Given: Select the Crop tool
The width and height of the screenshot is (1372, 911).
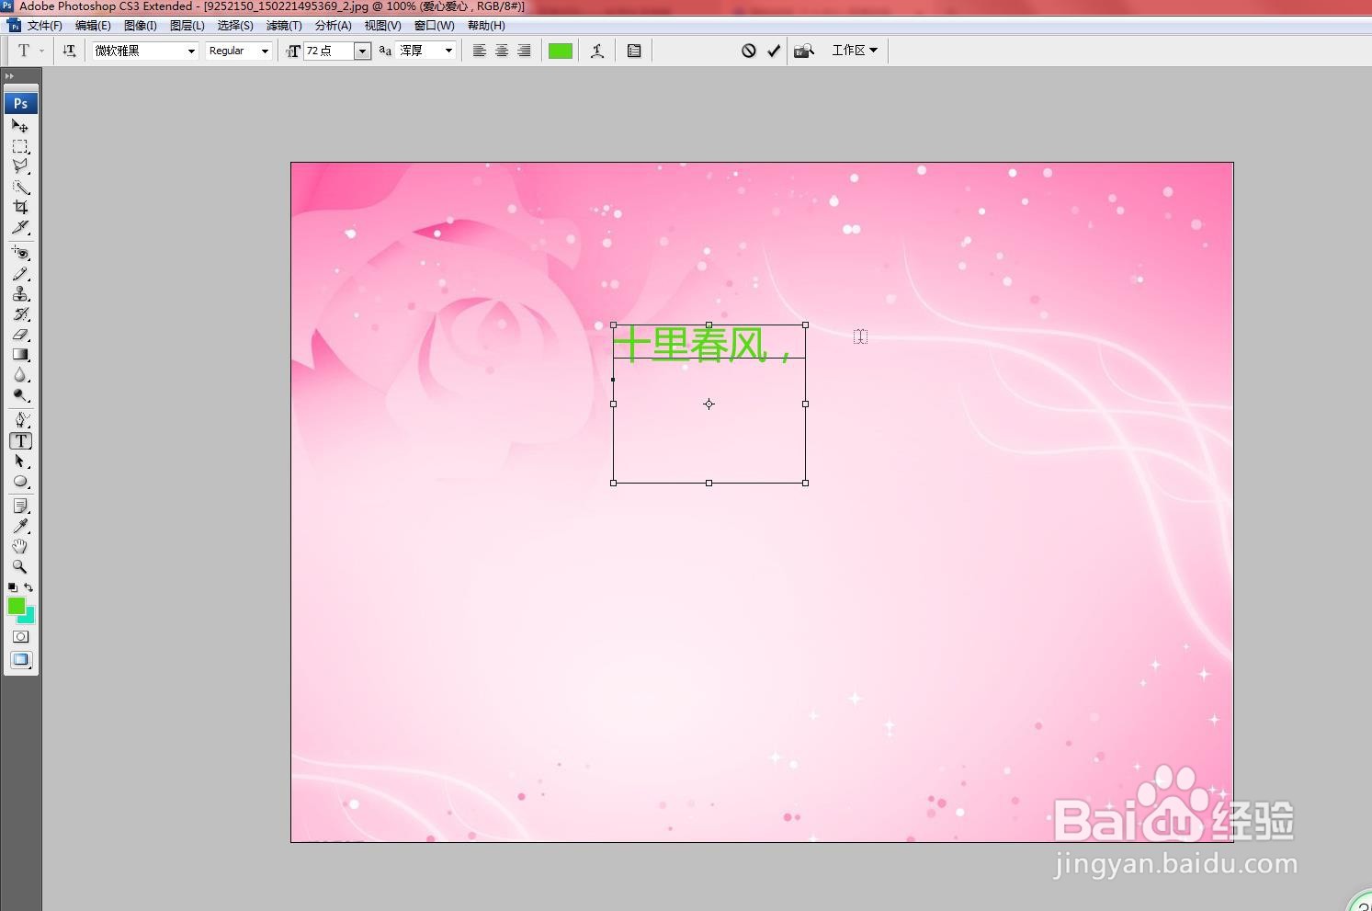Looking at the screenshot, I should (x=20, y=207).
